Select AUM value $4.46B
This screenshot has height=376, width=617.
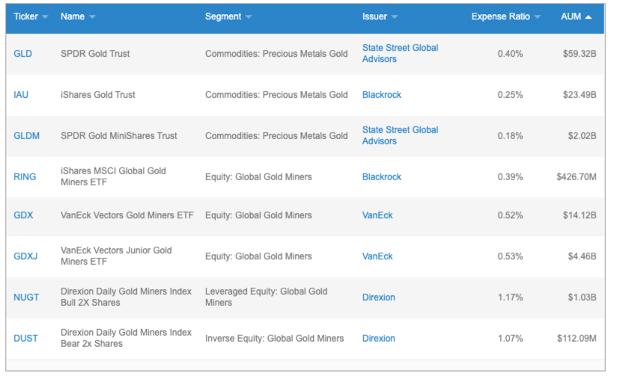pos(582,256)
